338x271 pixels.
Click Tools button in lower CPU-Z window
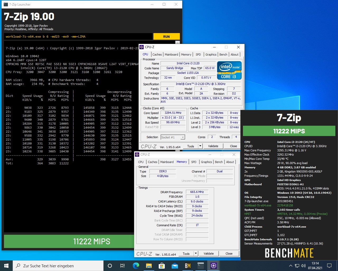coord(186,254)
